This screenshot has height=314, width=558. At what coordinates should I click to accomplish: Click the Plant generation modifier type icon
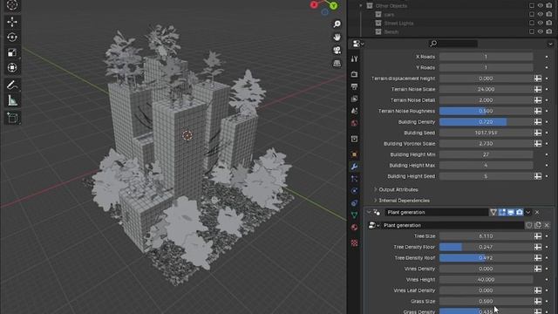click(377, 213)
